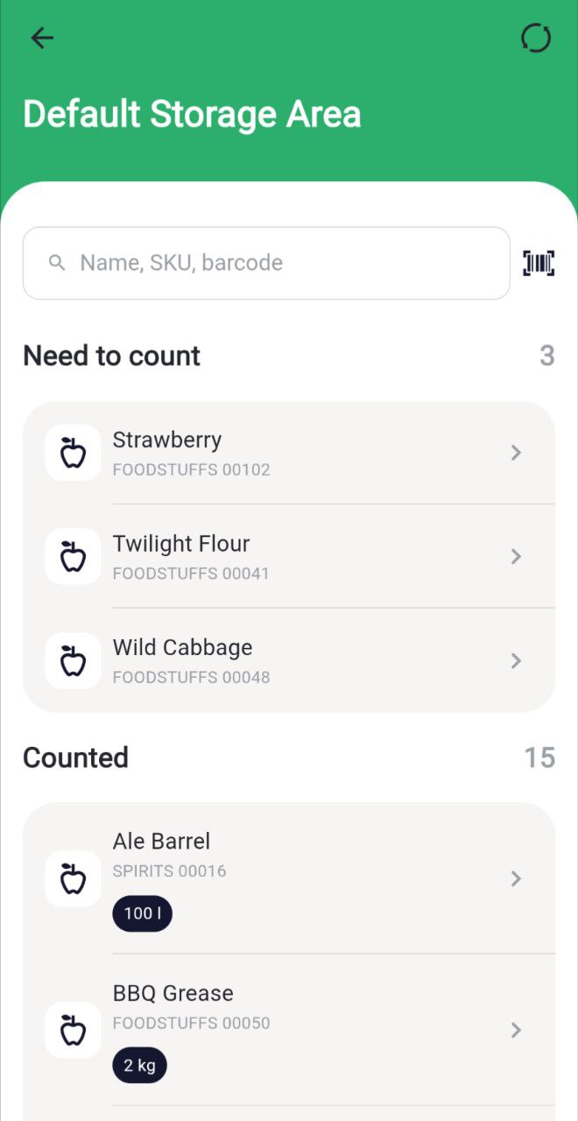Open BBQ Grease via chevron arrow
Screen dimensions: 578x1121
click(516, 1030)
